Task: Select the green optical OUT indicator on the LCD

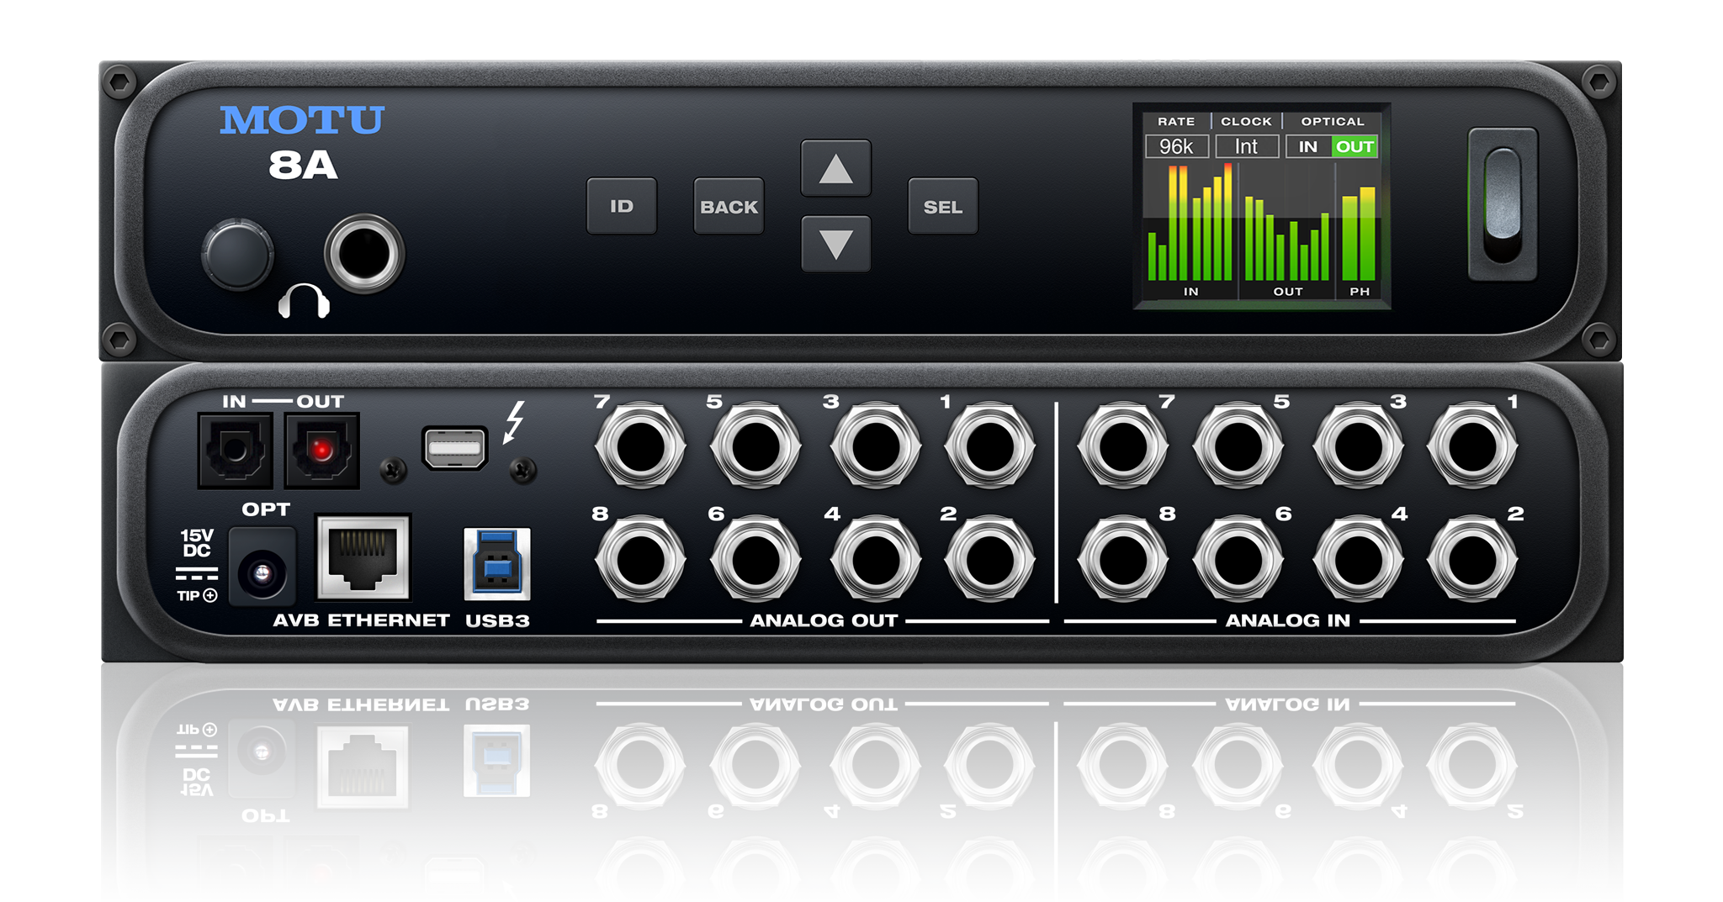Action: (1355, 146)
